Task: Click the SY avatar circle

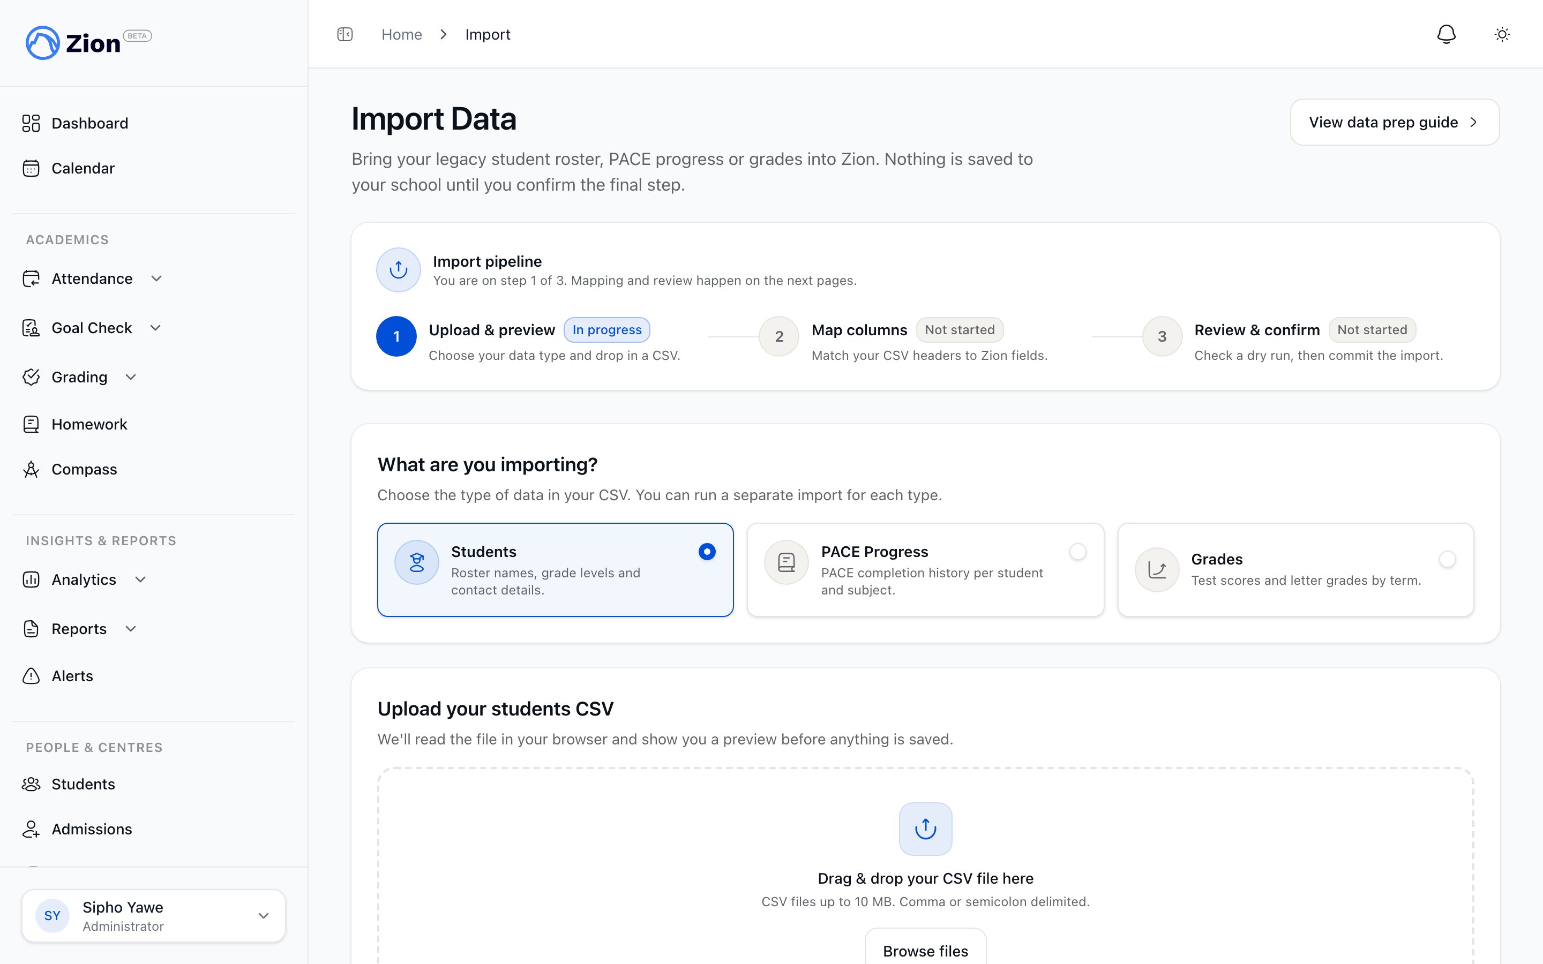Action: 53,916
